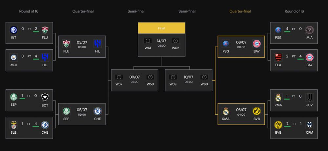328x151 pixels.
Task: Click Chelsea crest in Round of 16 SLB match
Action: [x=45, y=125]
